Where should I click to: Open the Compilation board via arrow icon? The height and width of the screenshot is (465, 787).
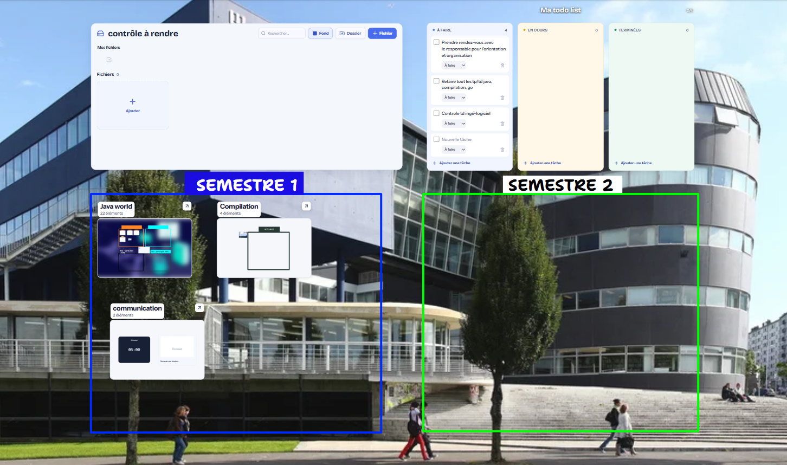tap(306, 206)
